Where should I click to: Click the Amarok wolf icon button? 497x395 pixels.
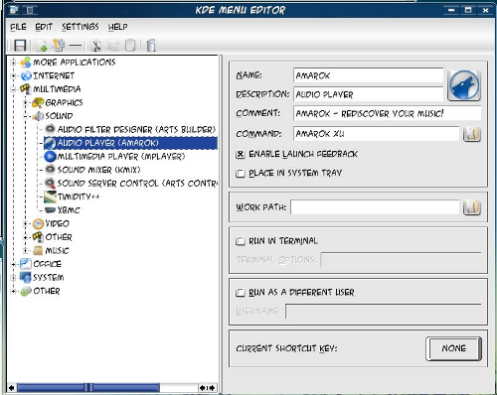tap(464, 85)
